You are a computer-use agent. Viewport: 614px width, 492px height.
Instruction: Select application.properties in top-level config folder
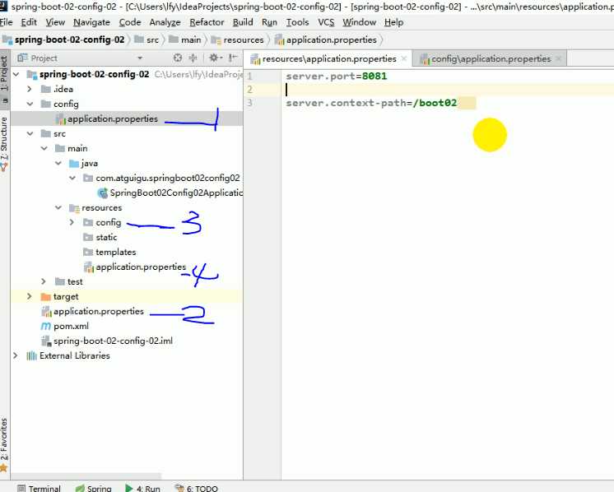[127, 119]
